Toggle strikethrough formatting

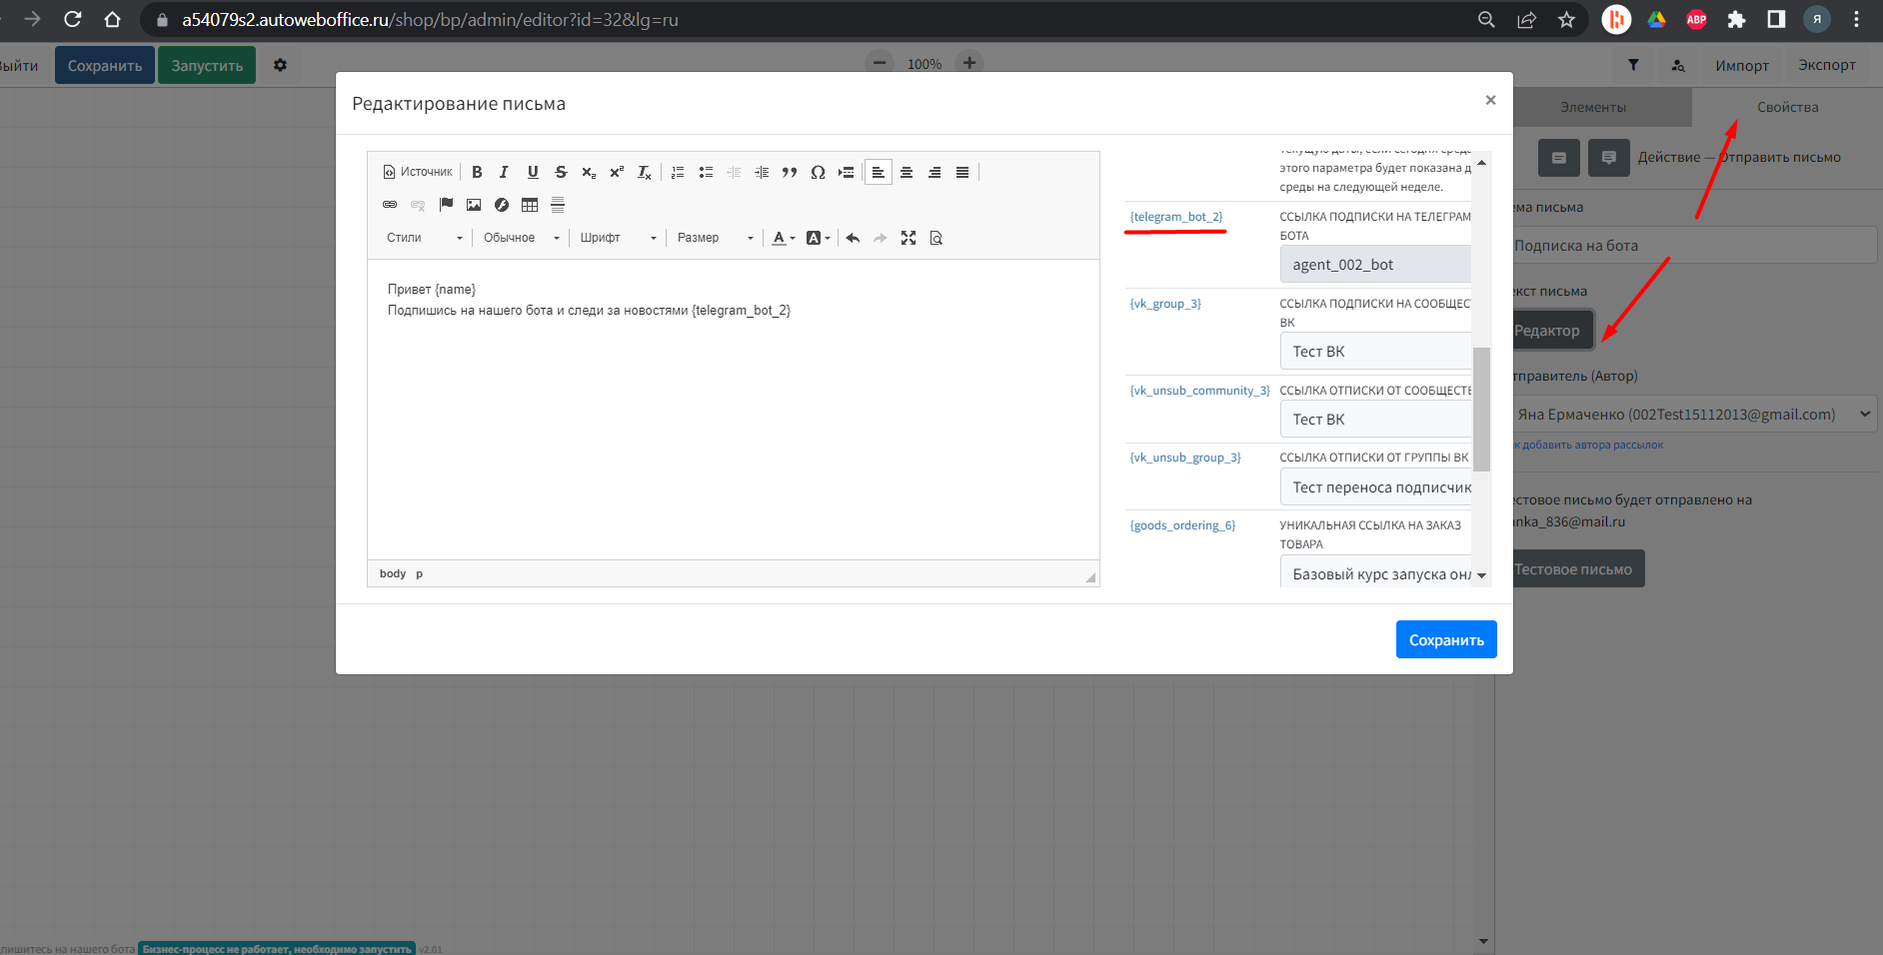561,172
